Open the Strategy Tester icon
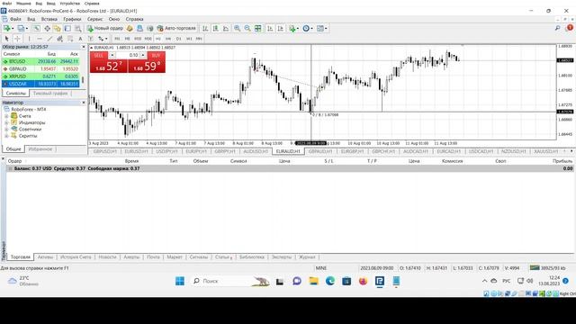 click(x=78, y=28)
